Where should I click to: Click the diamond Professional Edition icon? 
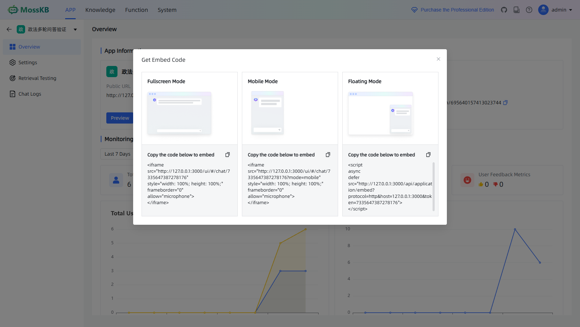[x=414, y=10]
